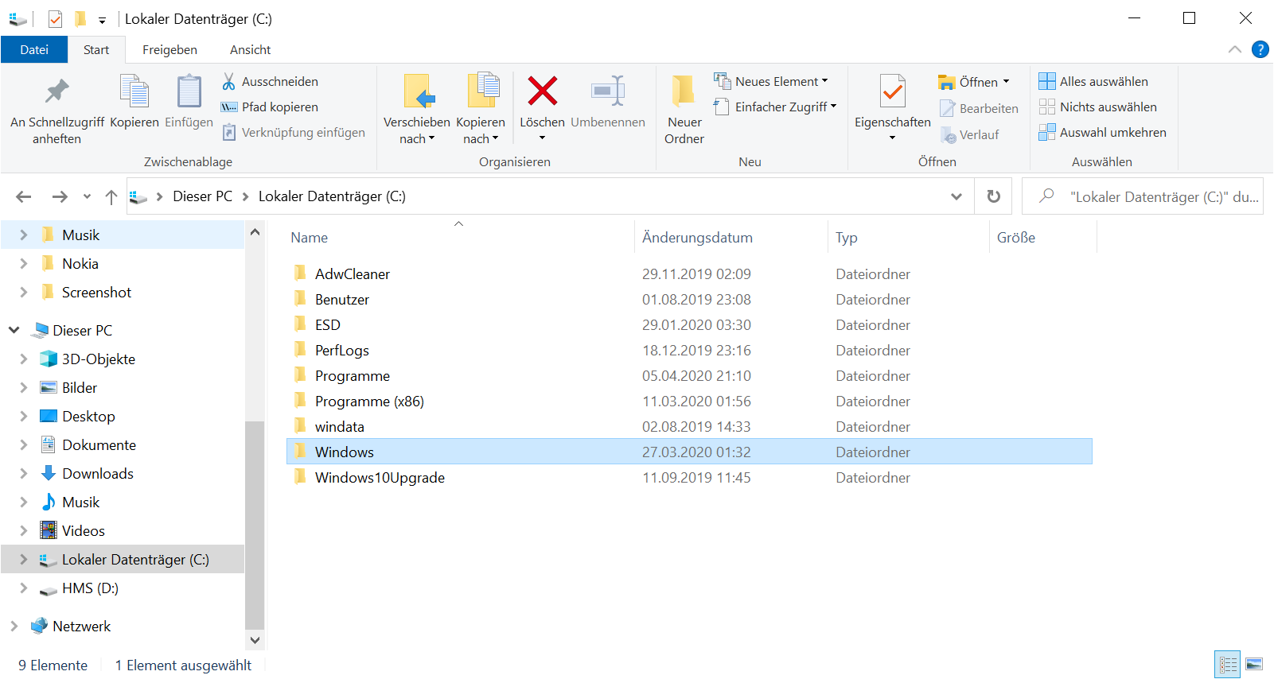Screen dimensions: 1274x679
Task: Open Verschieben nach folder menu
Action: [417, 109]
